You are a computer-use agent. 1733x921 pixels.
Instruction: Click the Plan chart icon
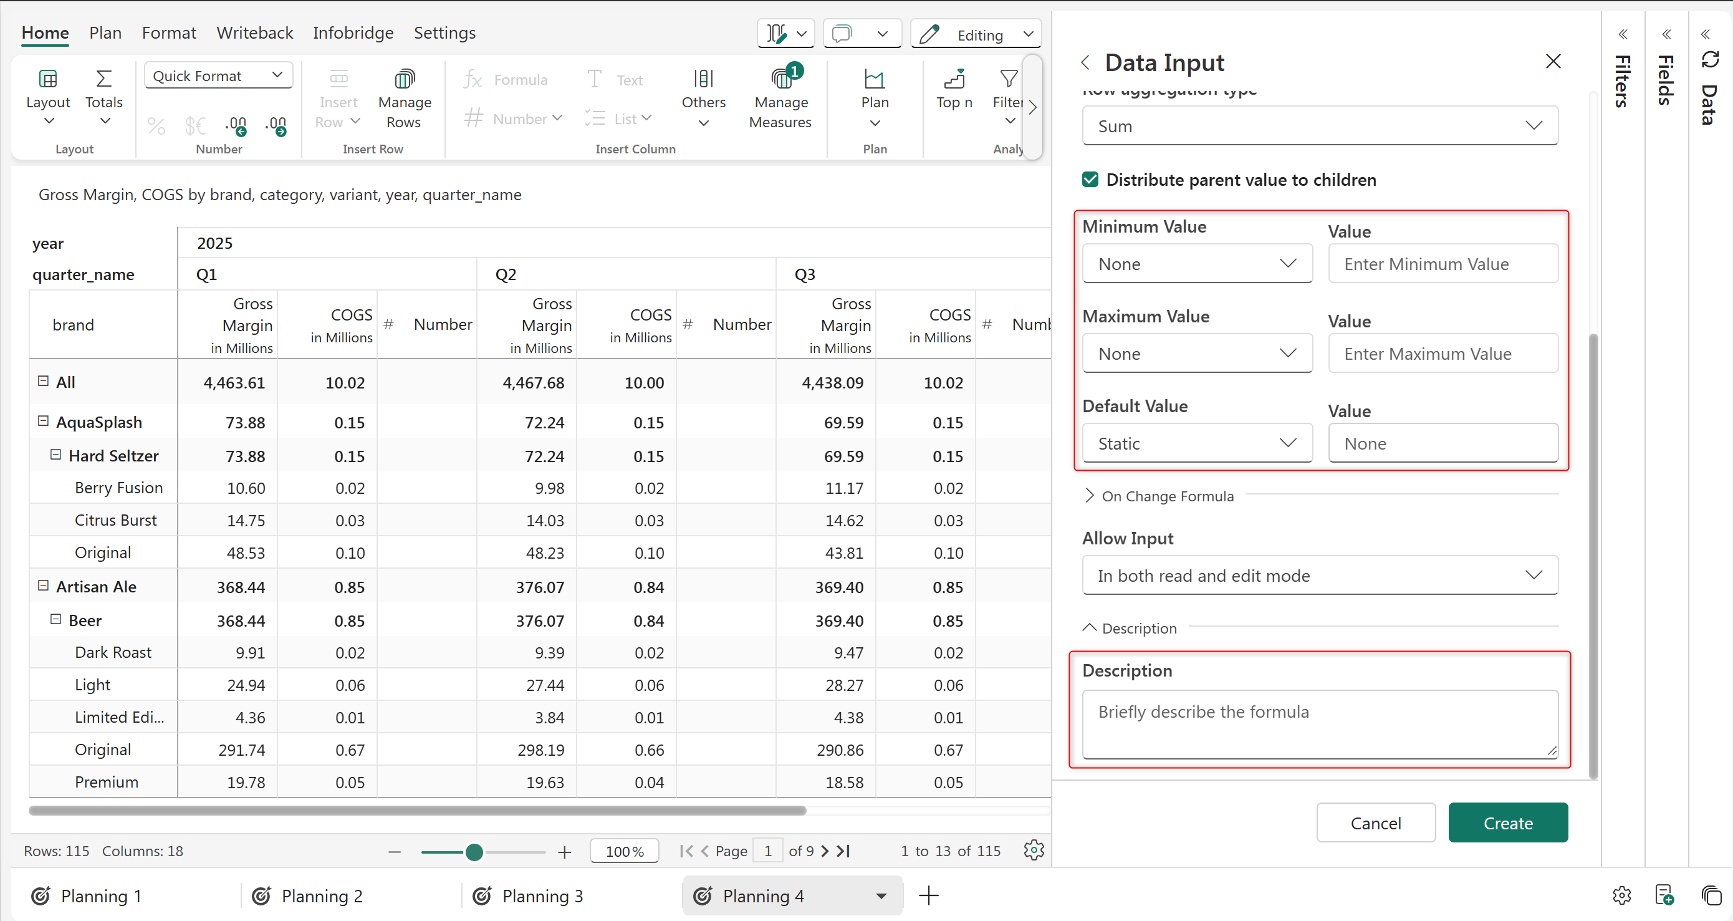(874, 79)
